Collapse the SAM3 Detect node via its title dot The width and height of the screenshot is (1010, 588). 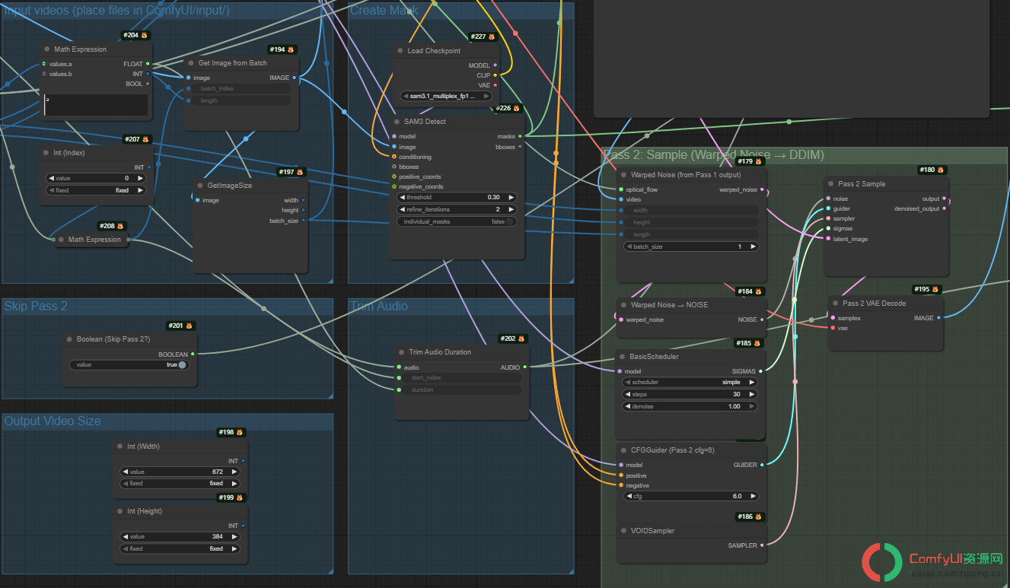[397, 122]
